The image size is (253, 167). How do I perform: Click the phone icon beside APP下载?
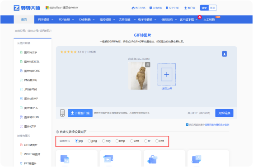click(167, 8)
